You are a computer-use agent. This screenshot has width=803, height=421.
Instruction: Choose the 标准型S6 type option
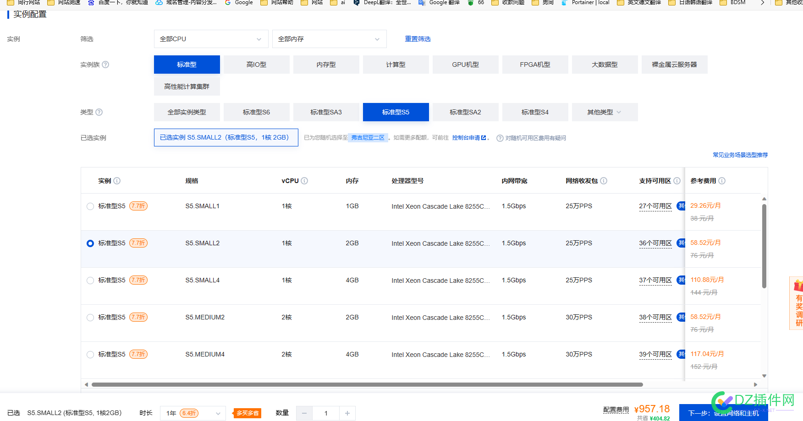257,112
